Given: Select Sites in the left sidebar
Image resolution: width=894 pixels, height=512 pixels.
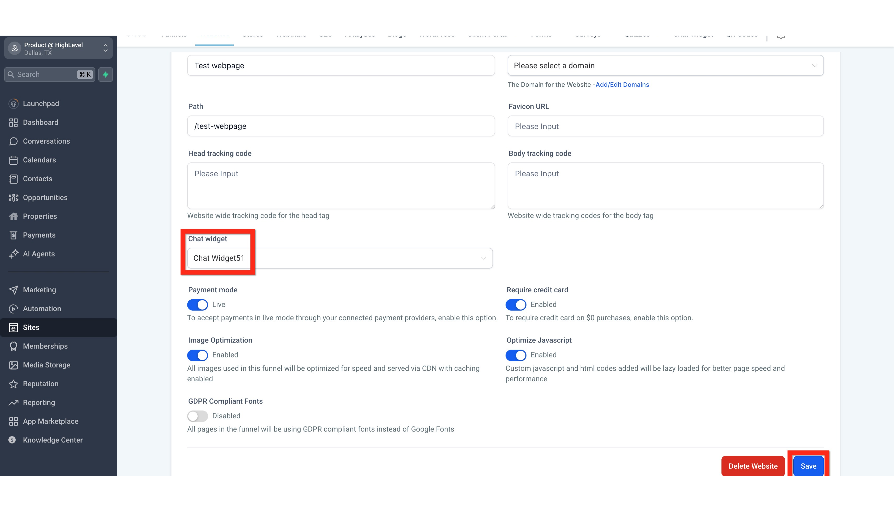Looking at the screenshot, I should pyautogui.click(x=31, y=327).
